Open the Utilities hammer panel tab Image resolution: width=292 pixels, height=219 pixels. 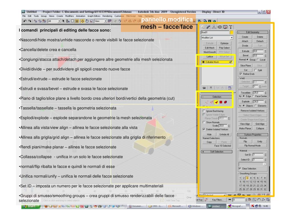pos(230,27)
